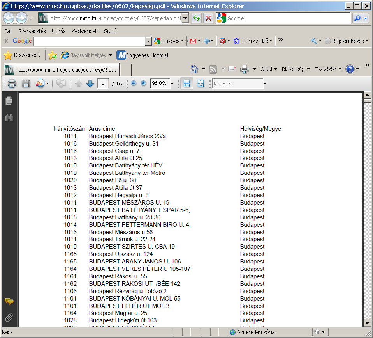This screenshot has width=373, height=338.
Task: Open the Comments panel icon
Action: point(9,301)
